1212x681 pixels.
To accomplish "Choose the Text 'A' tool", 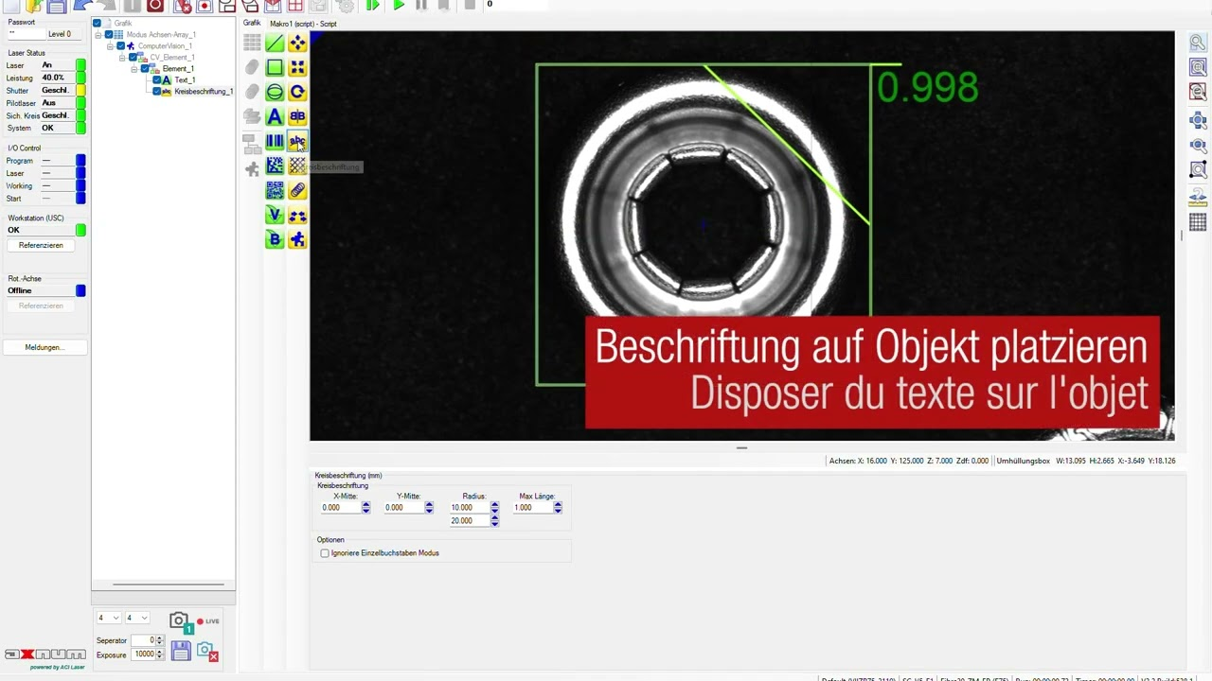I will [275, 116].
